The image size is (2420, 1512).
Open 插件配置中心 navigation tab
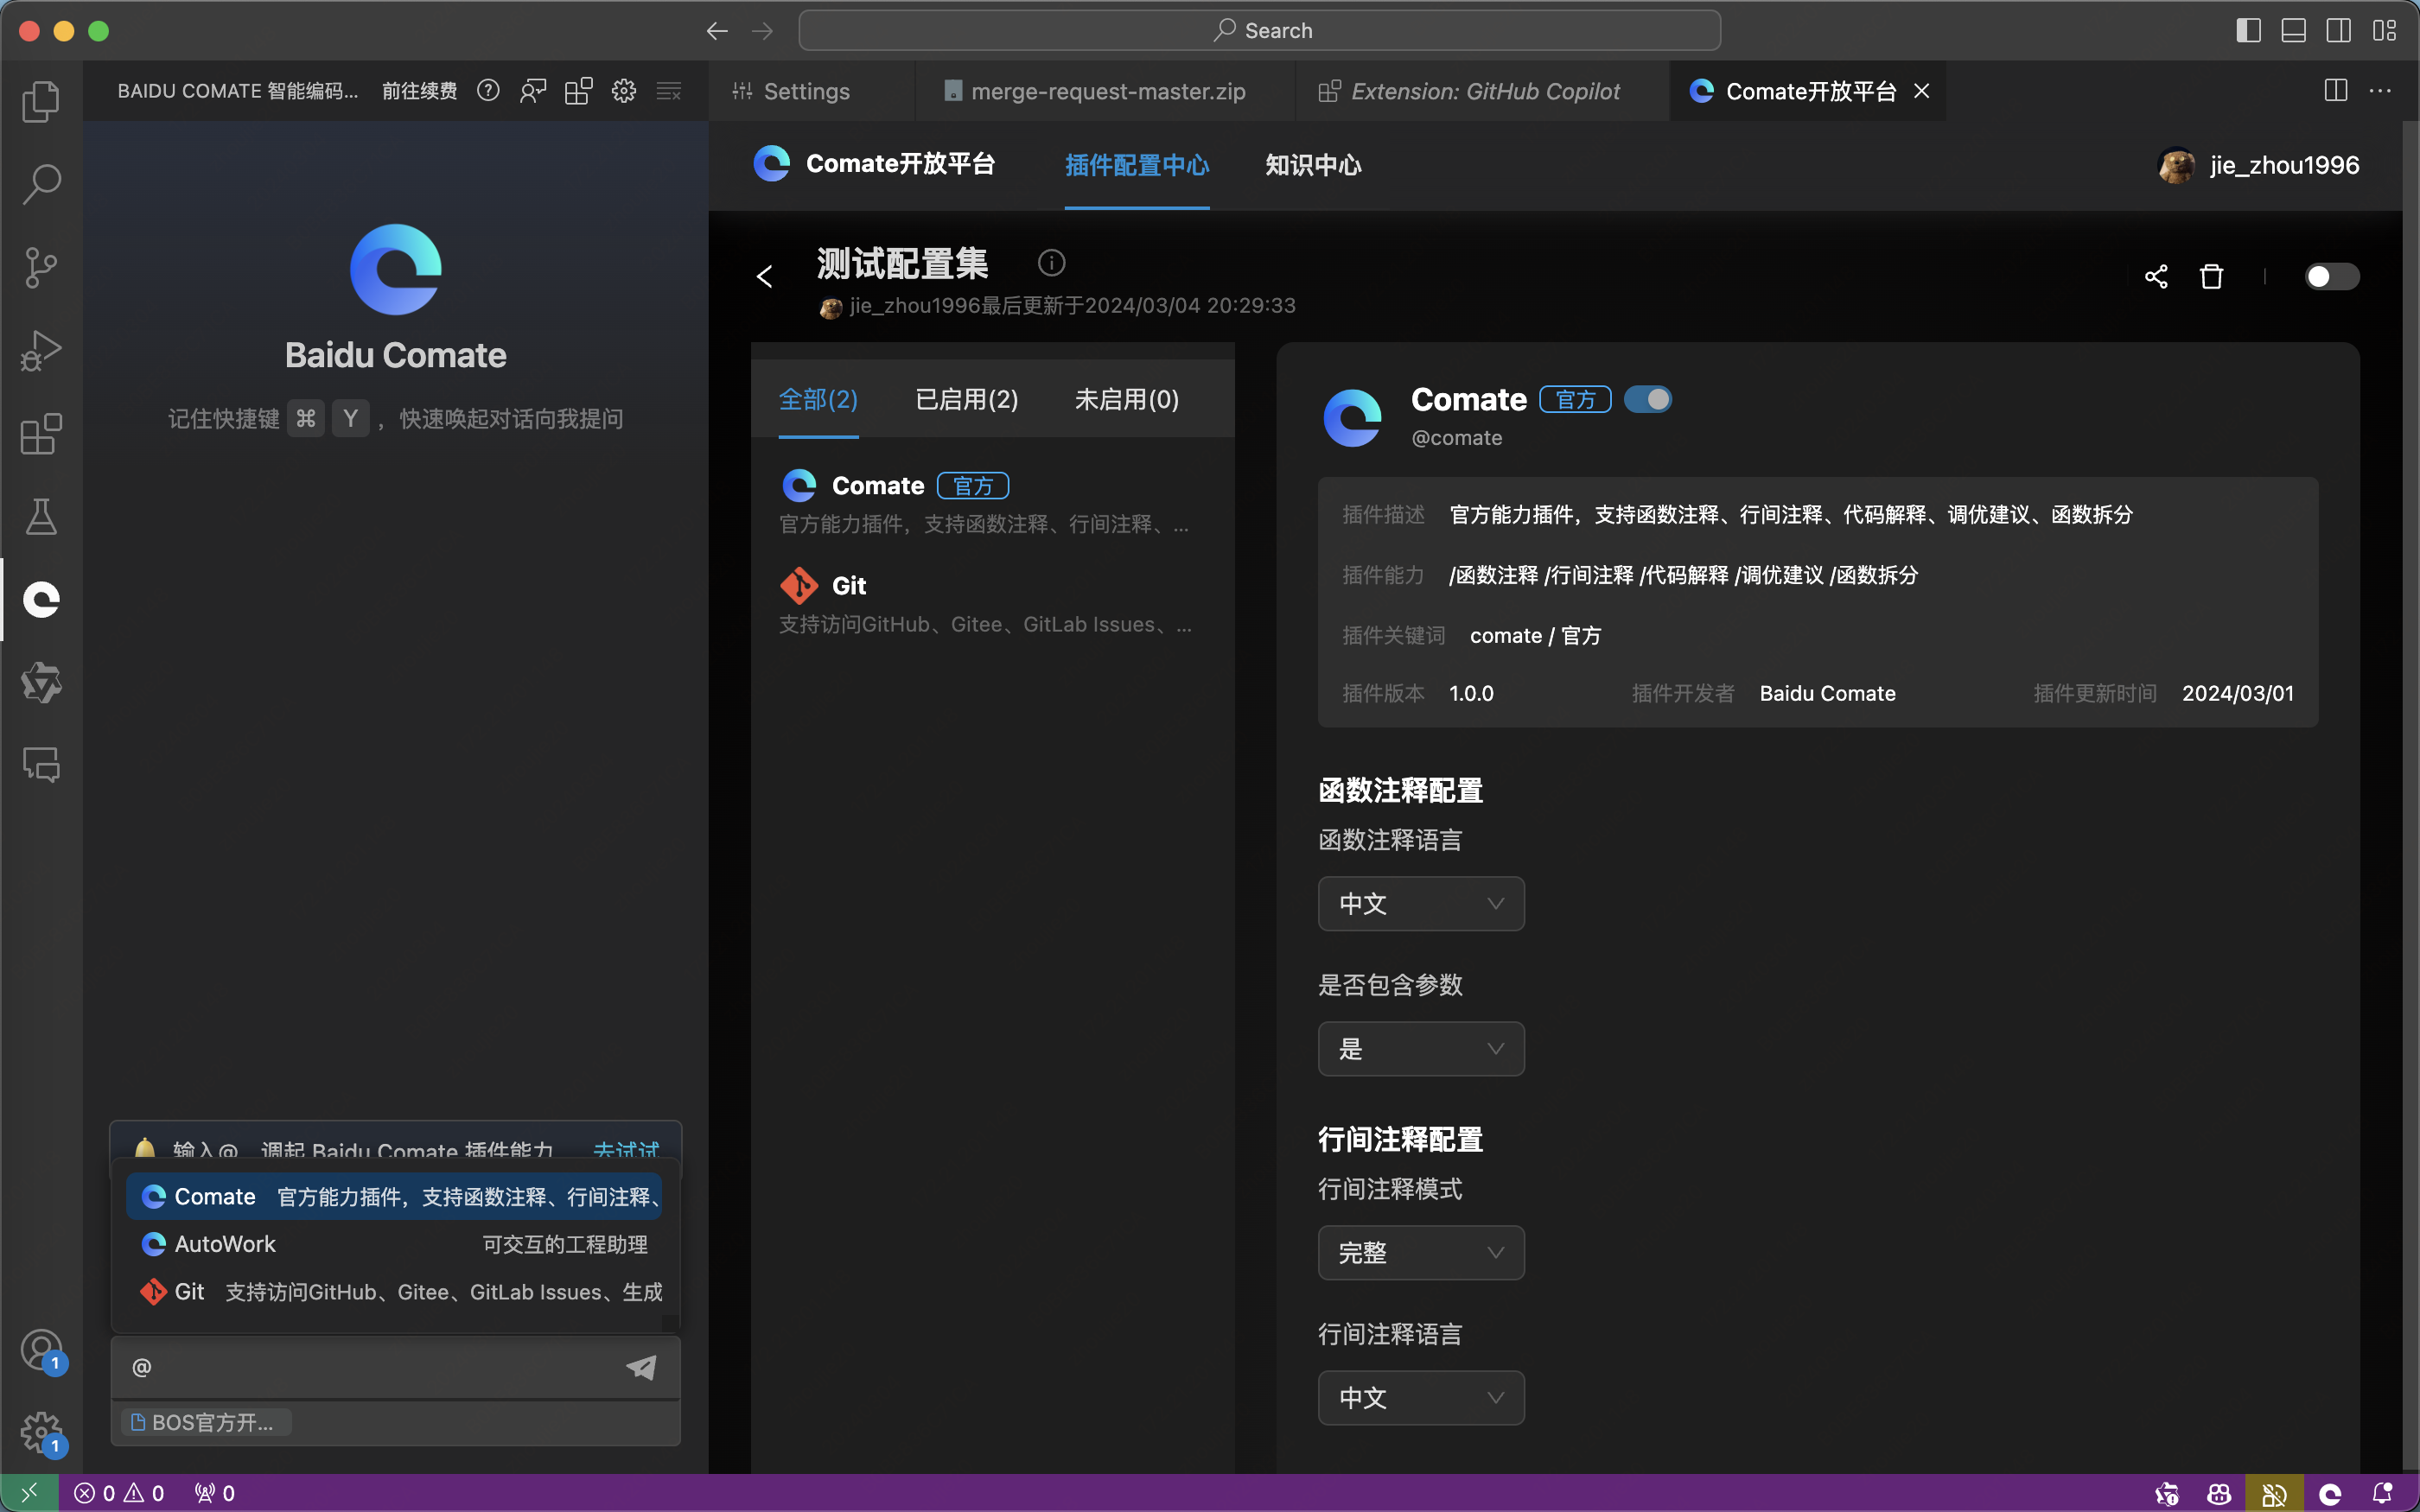tap(1137, 165)
